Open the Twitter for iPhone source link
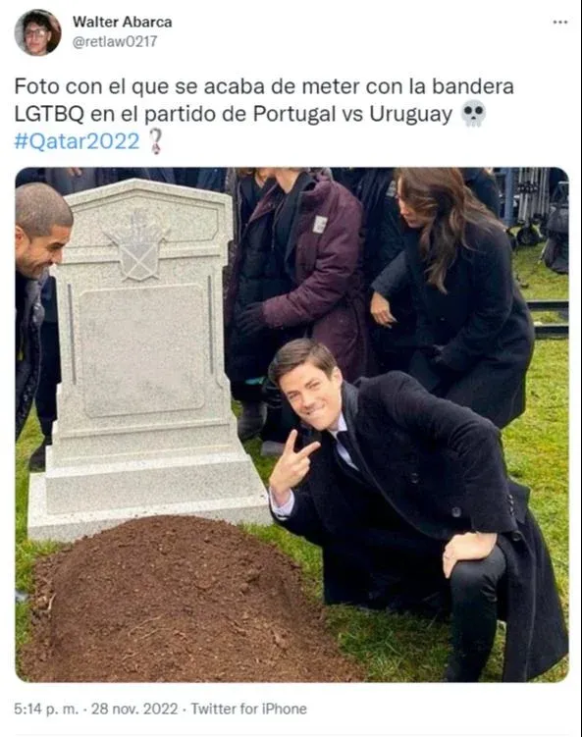The image size is (582, 737). pyautogui.click(x=248, y=709)
